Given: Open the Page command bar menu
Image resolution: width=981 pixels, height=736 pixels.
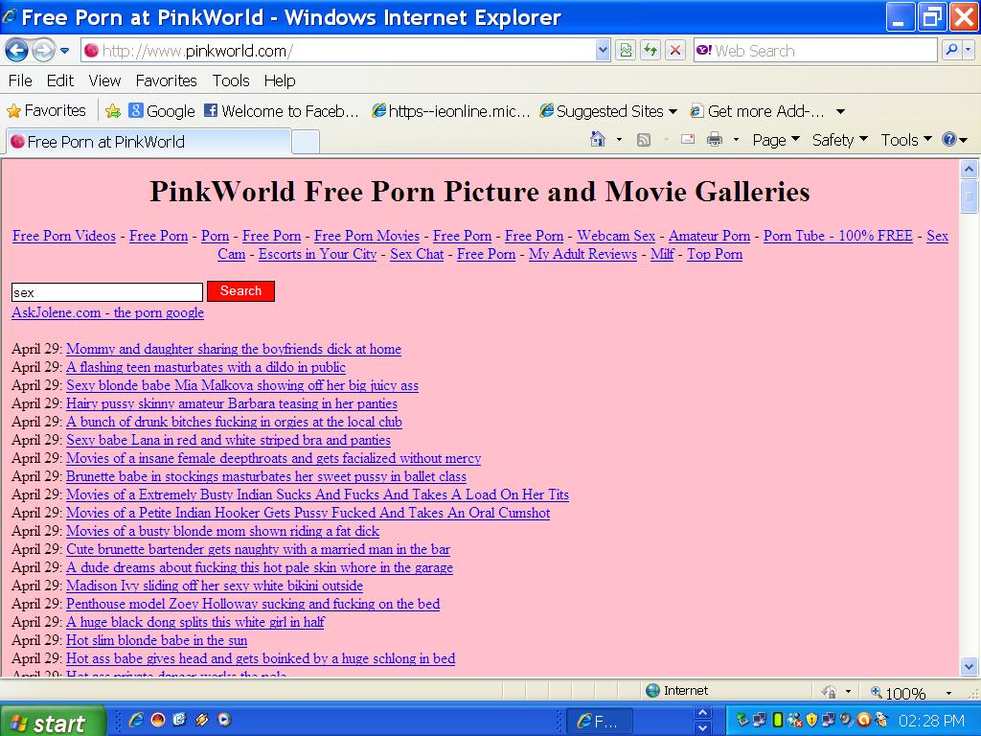Looking at the screenshot, I should 776,140.
